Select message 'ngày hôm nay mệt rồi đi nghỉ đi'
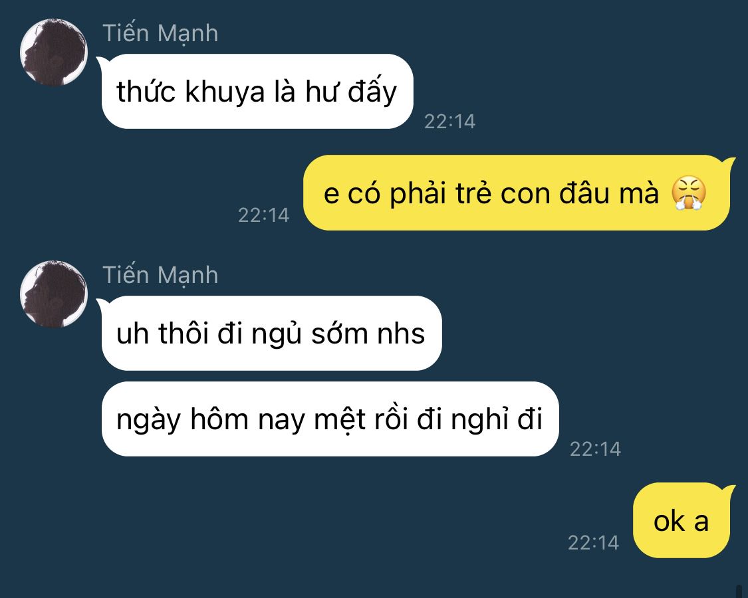The image size is (748, 598). pyautogui.click(x=330, y=419)
